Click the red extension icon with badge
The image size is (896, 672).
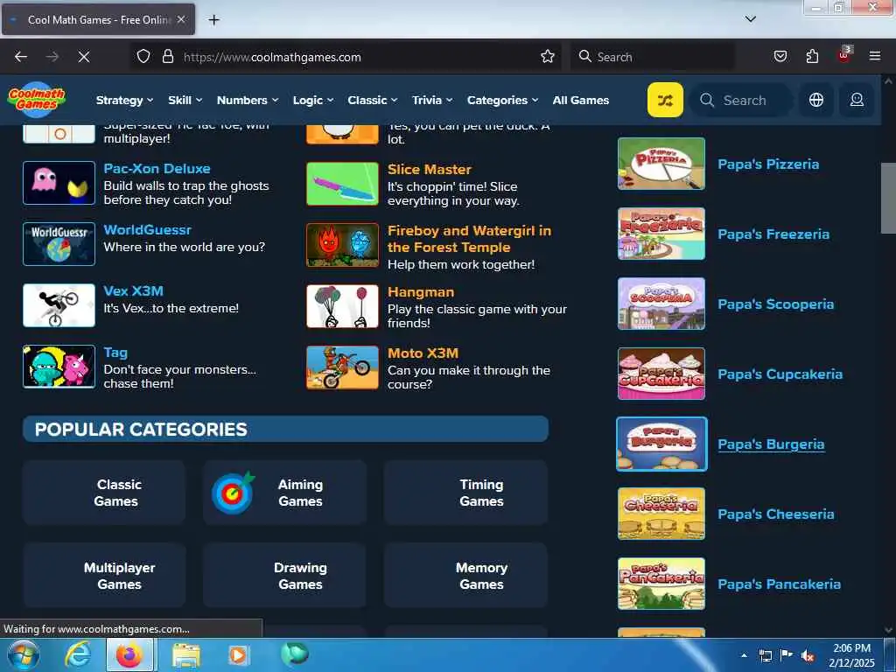tap(844, 55)
